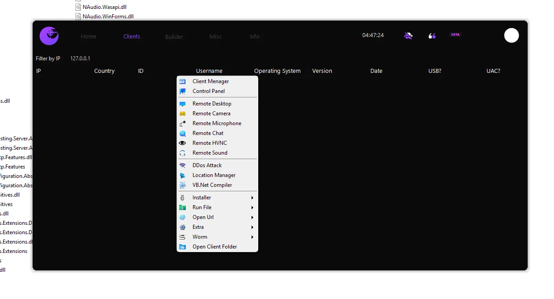554x299 pixels.
Task: Click the Remote Chat bubble icon
Action: (x=182, y=133)
